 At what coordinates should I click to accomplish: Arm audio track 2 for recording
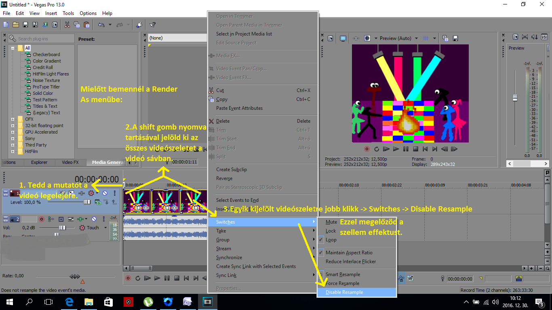41,219
